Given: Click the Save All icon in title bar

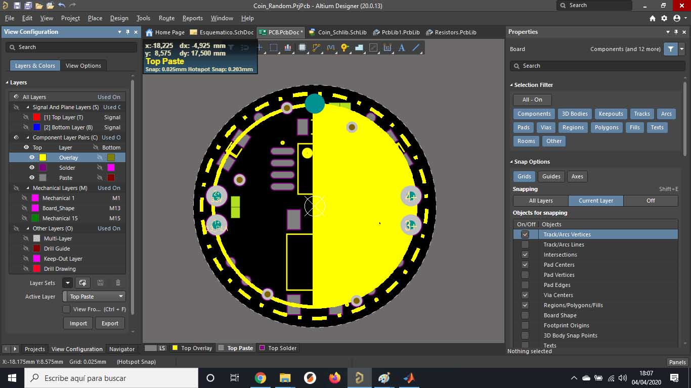Looking at the screenshot, I should (x=28, y=6).
